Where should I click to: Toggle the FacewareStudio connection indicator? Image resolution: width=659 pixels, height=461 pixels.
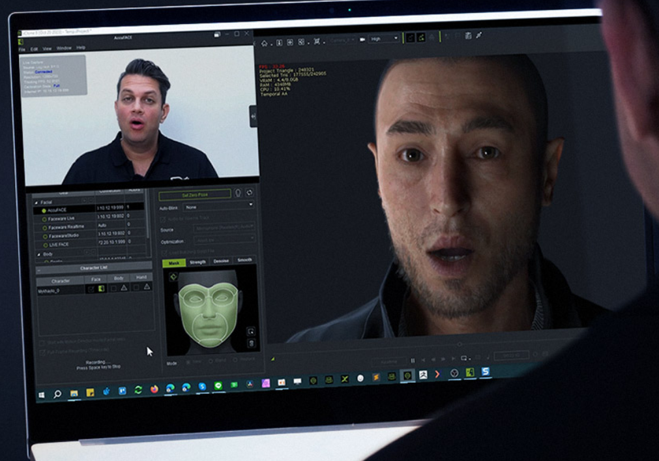[45, 237]
